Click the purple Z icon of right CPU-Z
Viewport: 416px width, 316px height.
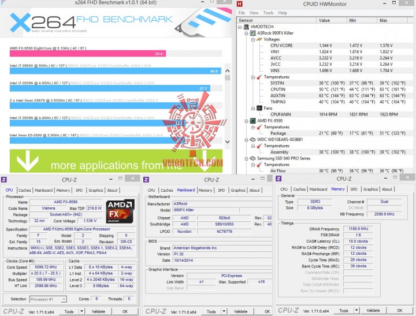coord(278,179)
